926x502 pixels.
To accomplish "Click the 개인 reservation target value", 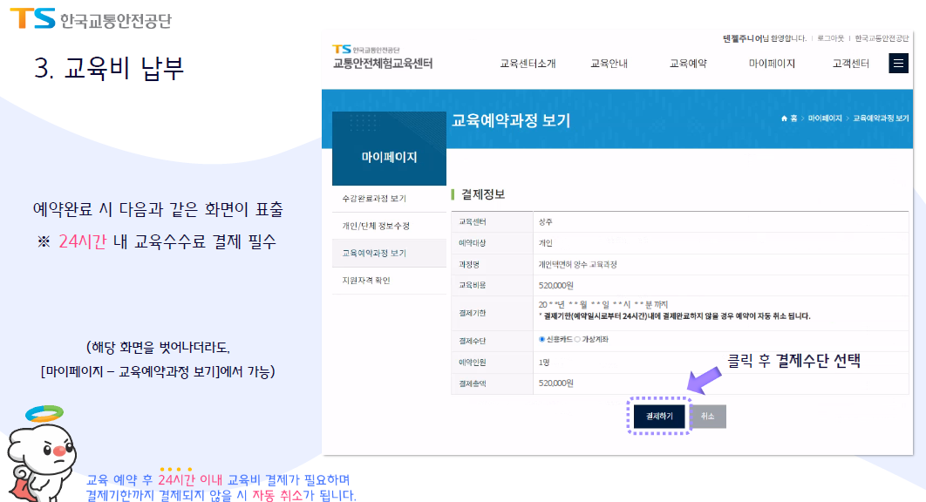I will coord(545,243).
